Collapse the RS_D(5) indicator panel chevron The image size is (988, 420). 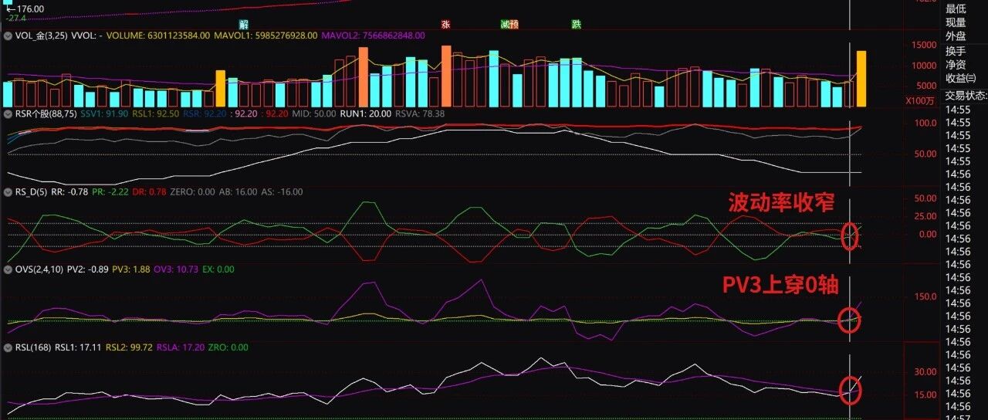8,191
